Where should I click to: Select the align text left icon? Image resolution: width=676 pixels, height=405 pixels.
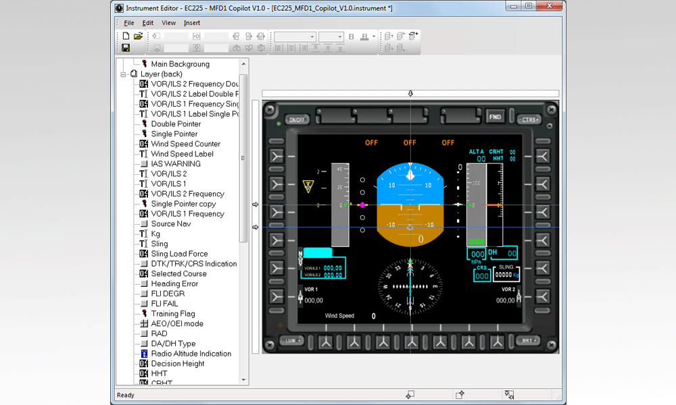(x=279, y=47)
